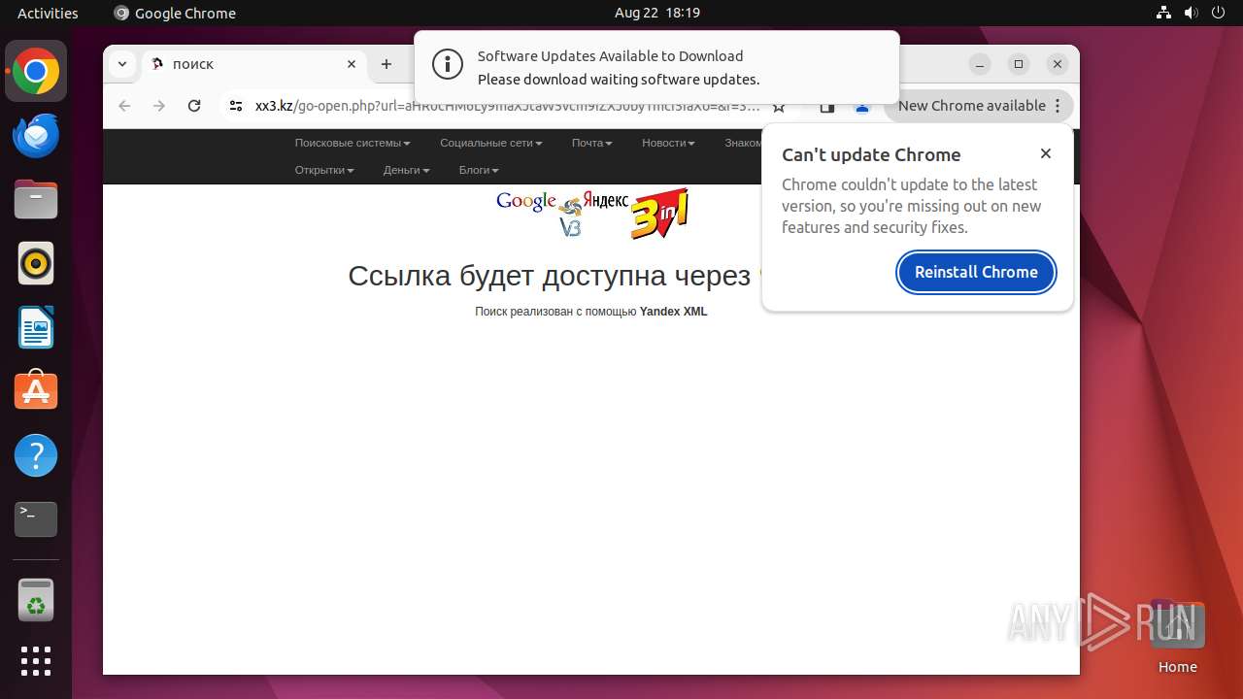Open the side panel icon in toolbar

pos(827,106)
